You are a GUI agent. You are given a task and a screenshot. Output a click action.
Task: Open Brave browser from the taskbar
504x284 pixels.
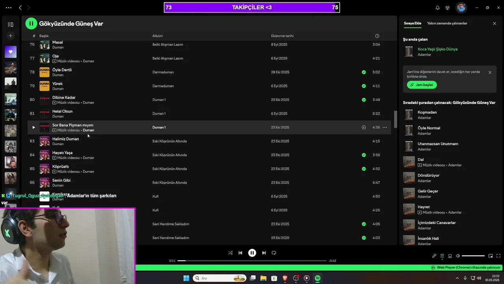tap(285, 278)
